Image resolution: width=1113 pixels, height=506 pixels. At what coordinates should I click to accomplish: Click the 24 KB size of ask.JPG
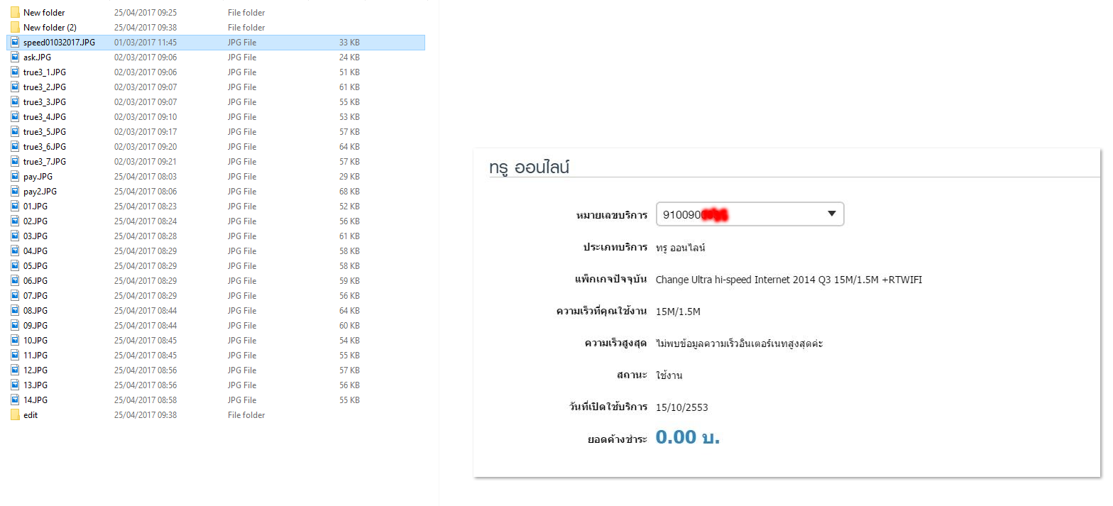point(349,57)
